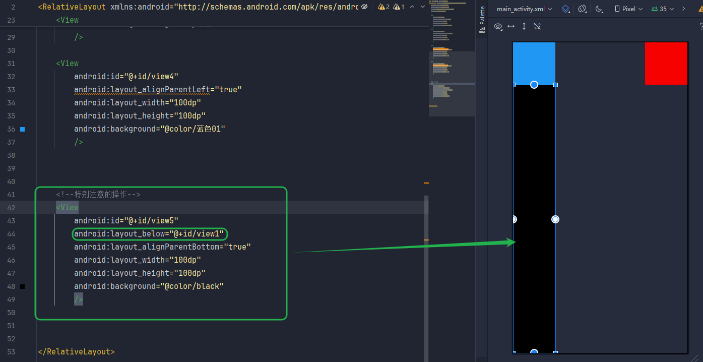Open the Palette side tab
Screen dimensions: 703x362
[482, 20]
